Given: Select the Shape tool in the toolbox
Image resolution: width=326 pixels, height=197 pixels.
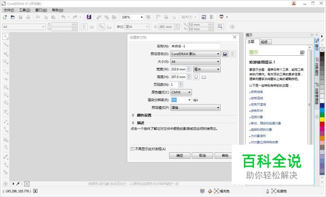Looking at the screenshot, I should click(6, 45).
